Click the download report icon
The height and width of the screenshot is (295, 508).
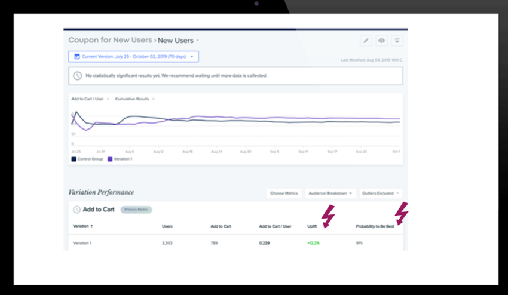[x=397, y=41]
